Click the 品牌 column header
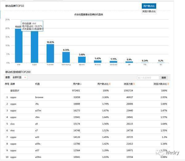This screenshot has height=161, width=185. click(13, 84)
